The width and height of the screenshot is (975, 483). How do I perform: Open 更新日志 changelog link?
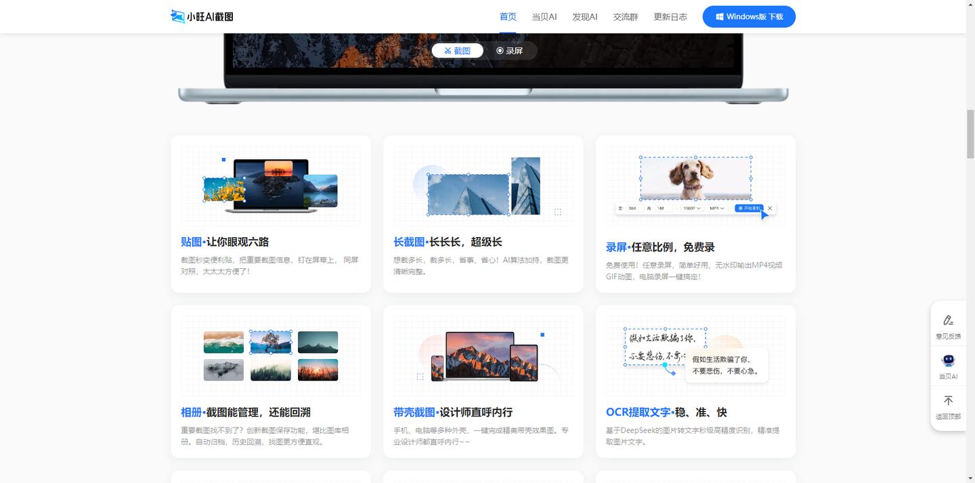pyautogui.click(x=670, y=17)
